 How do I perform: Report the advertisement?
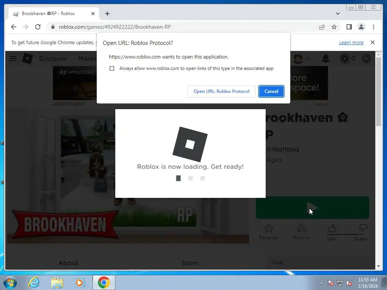click(321, 104)
